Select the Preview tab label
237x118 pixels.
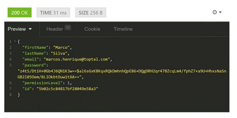coord(17,29)
